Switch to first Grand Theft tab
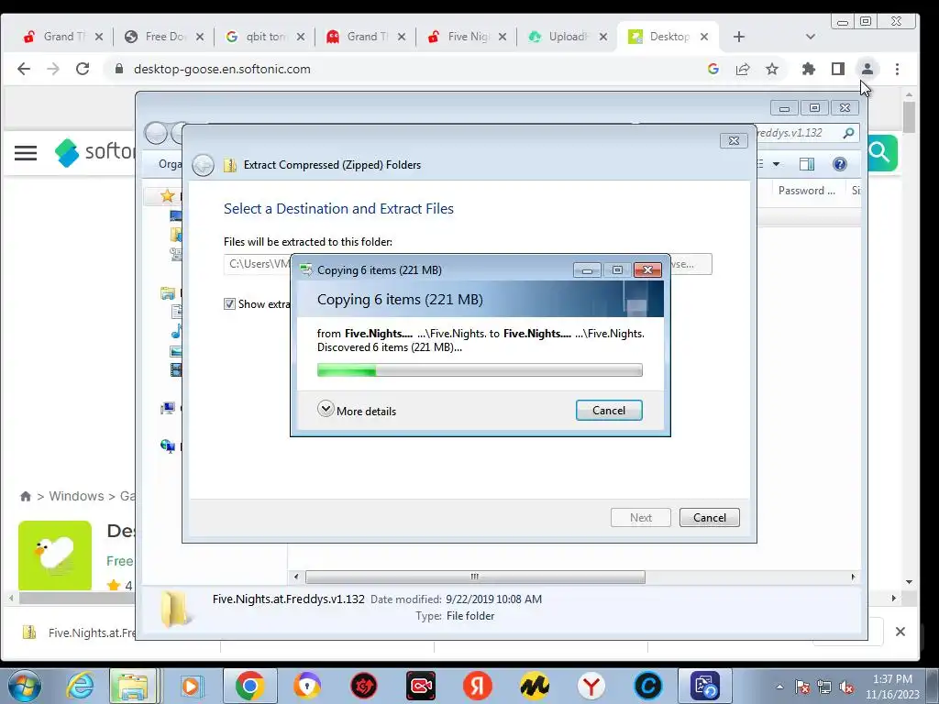The image size is (939, 704). click(x=61, y=37)
